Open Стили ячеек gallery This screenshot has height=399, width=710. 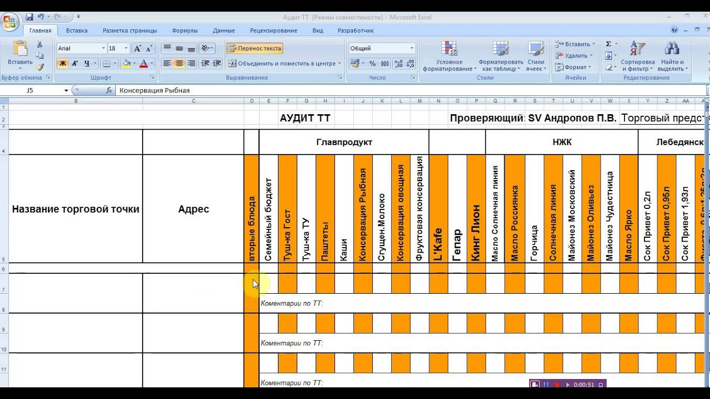(535, 56)
